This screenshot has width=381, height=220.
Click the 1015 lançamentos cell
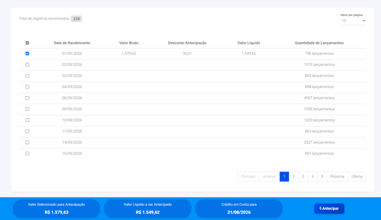[x=319, y=65]
